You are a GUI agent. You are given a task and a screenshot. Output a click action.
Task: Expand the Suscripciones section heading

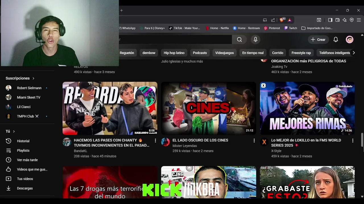(x=20, y=78)
